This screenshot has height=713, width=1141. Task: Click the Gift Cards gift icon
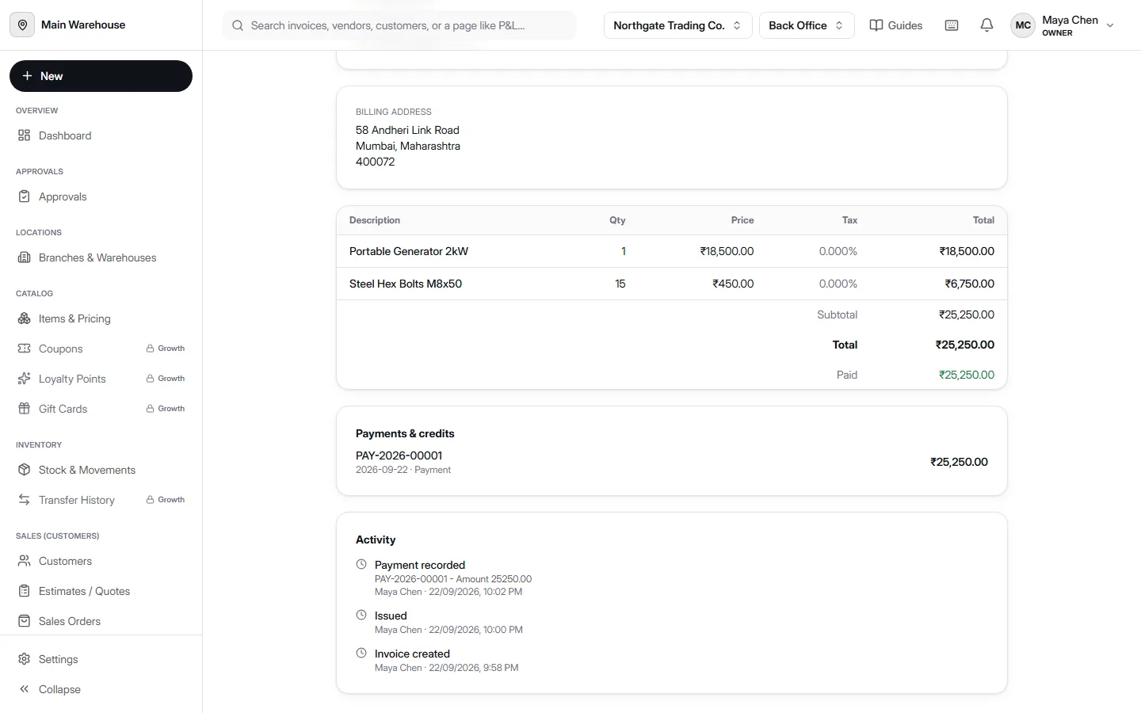(25, 409)
